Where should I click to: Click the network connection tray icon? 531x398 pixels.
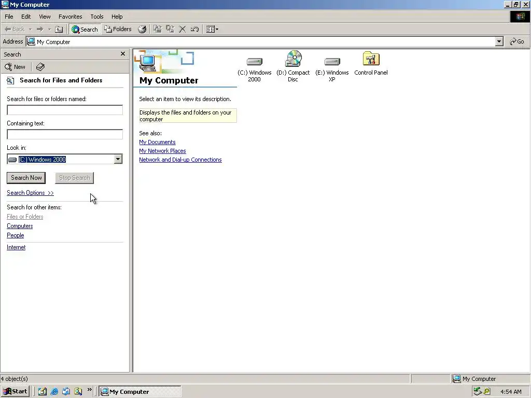pyautogui.click(x=478, y=391)
